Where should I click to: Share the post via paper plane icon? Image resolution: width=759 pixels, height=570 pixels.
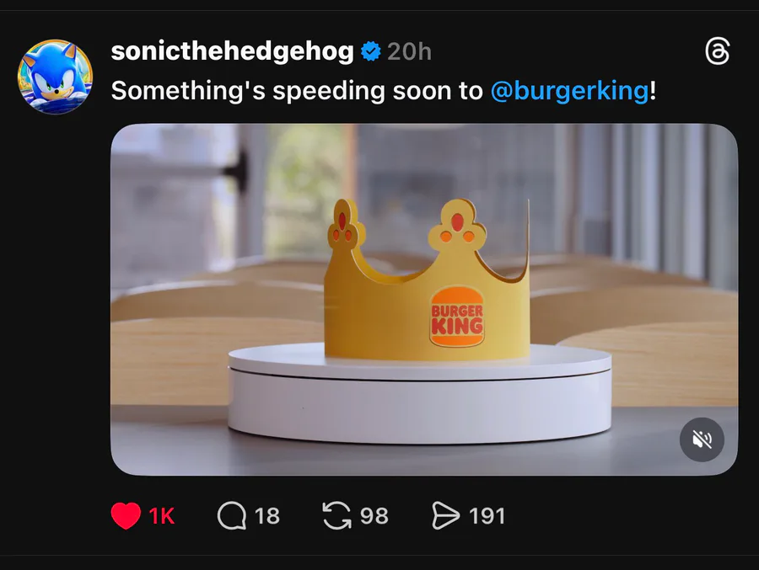point(445,515)
